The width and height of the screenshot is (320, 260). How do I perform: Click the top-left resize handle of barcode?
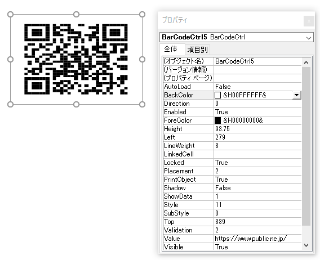click(10, 14)
